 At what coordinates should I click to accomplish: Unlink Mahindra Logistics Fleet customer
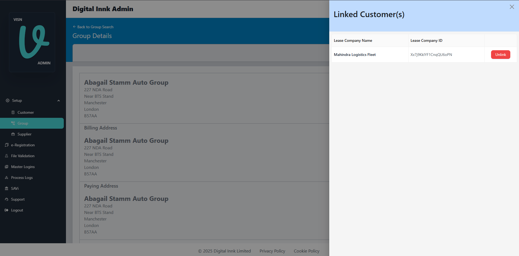(x=500, y=55)
